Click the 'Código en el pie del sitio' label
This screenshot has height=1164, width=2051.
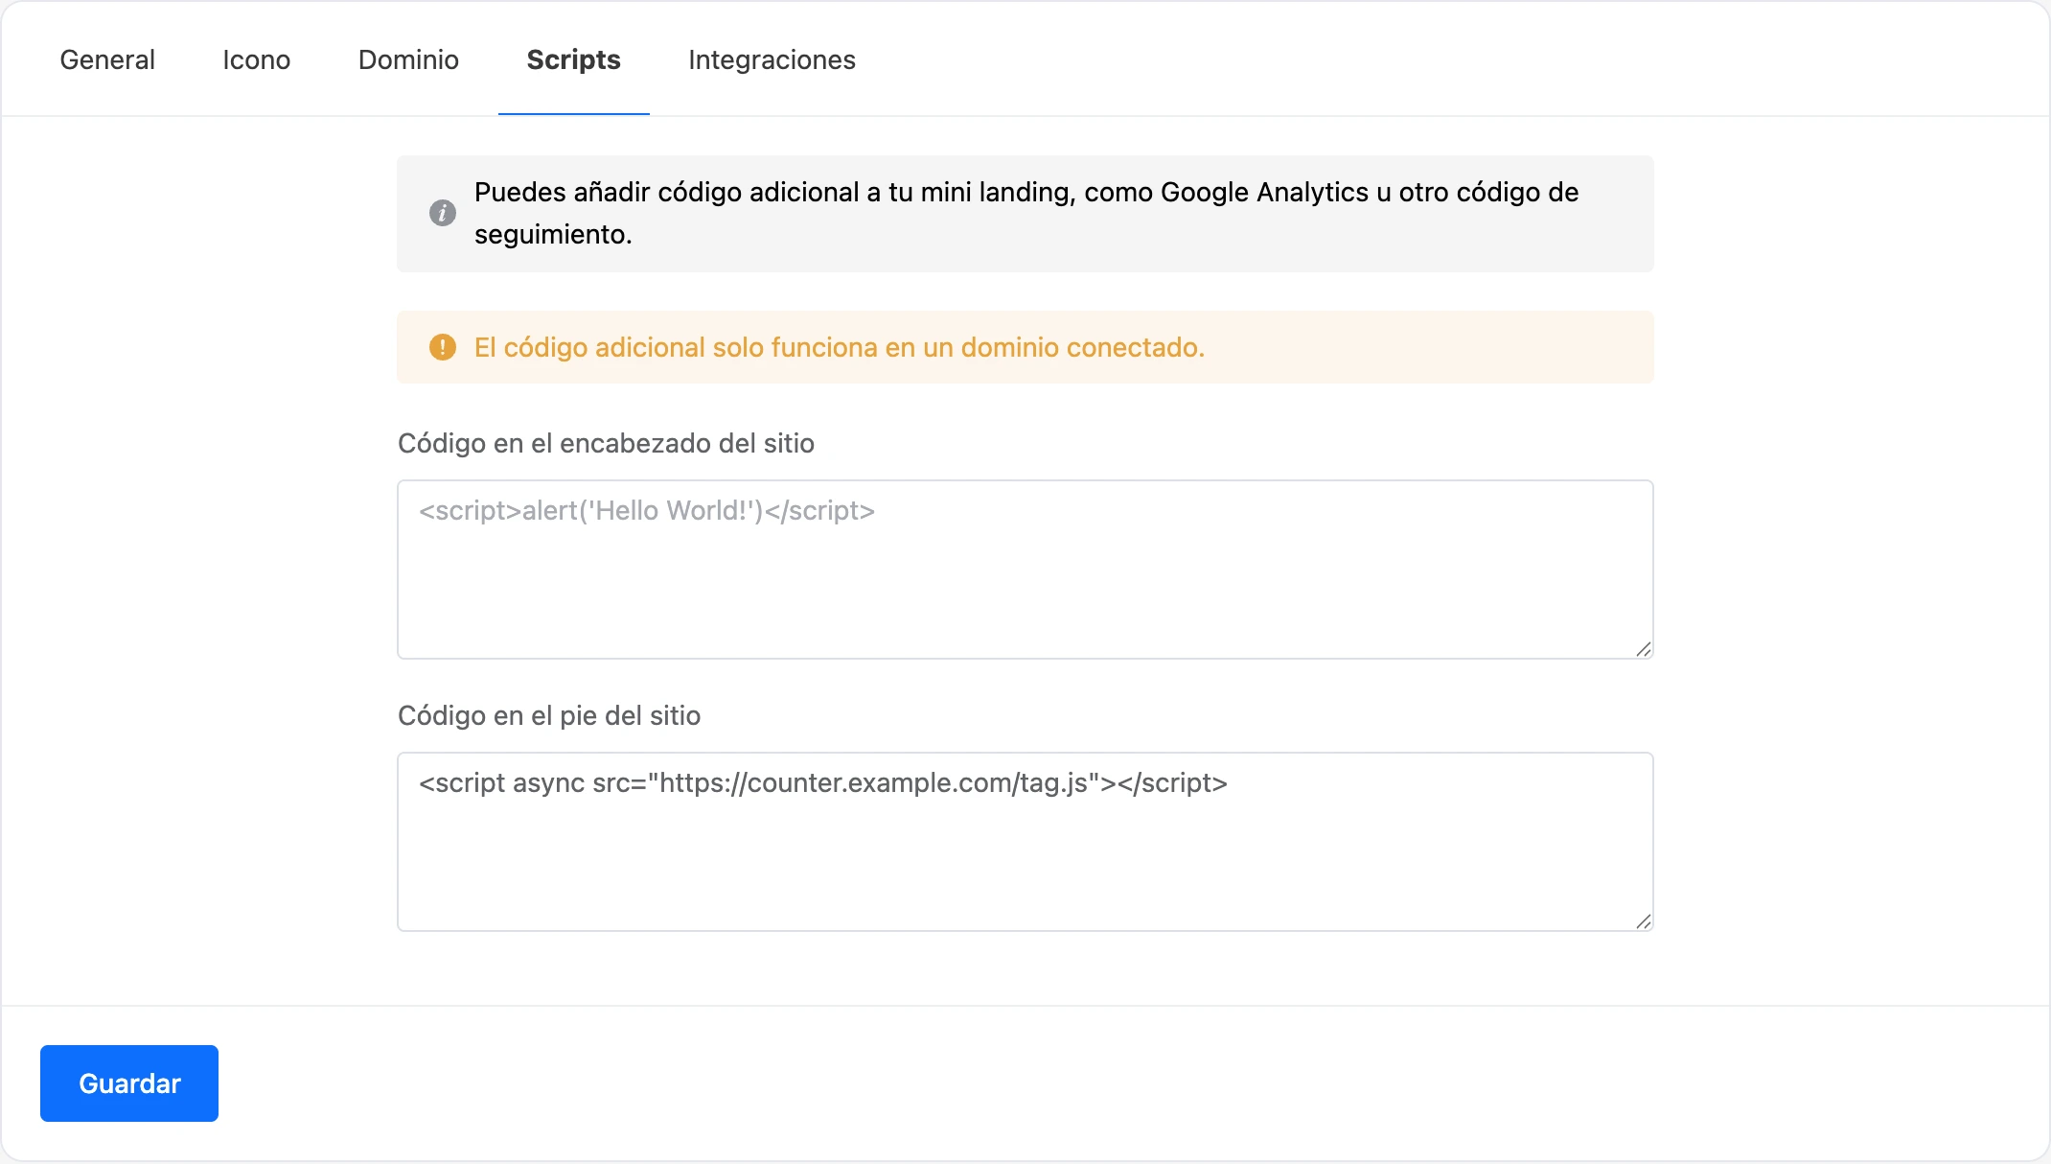click(549, 715)
